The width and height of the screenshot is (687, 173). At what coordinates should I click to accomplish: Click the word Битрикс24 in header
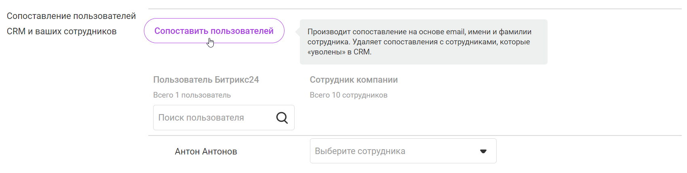click(x=237, y=80)
